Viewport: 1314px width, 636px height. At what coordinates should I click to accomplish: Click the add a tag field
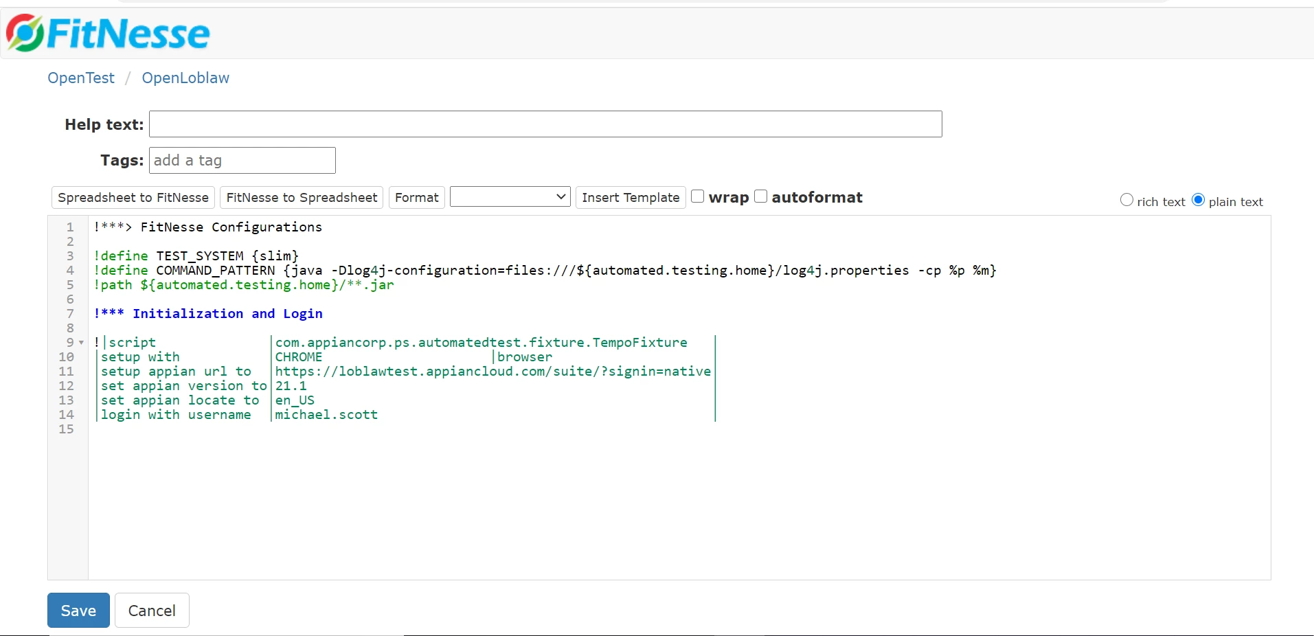point(242,160)
